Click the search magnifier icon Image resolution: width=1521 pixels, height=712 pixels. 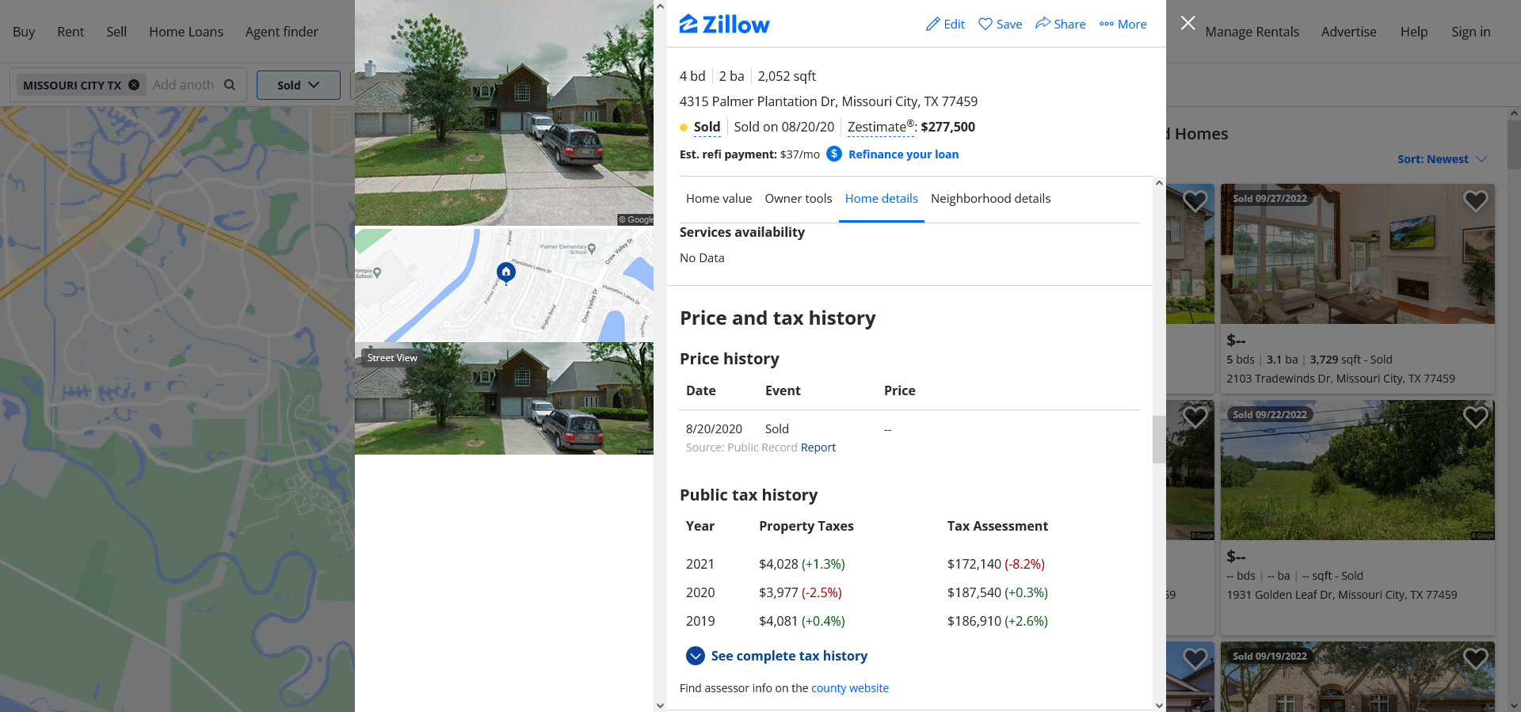(230, 85)
